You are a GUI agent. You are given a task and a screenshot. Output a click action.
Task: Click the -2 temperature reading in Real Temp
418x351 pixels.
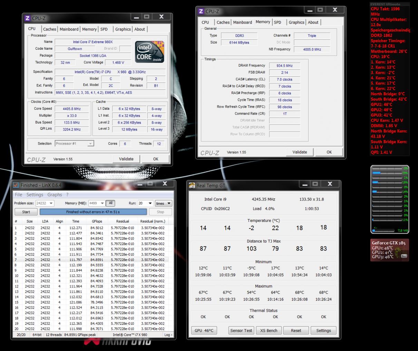pos(251,228)
